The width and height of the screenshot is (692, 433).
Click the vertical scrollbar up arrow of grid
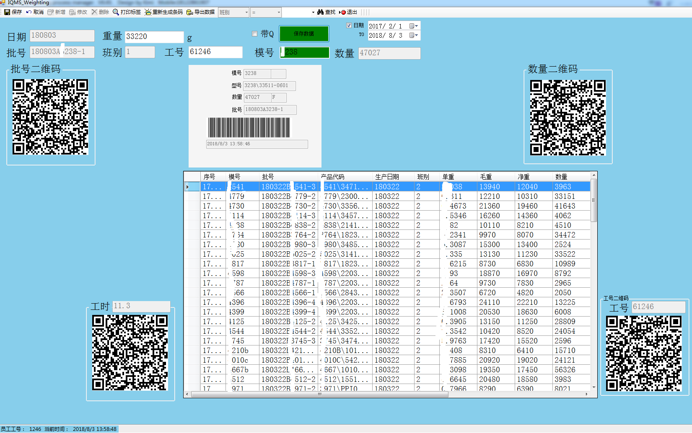click(x=594, y=175)
